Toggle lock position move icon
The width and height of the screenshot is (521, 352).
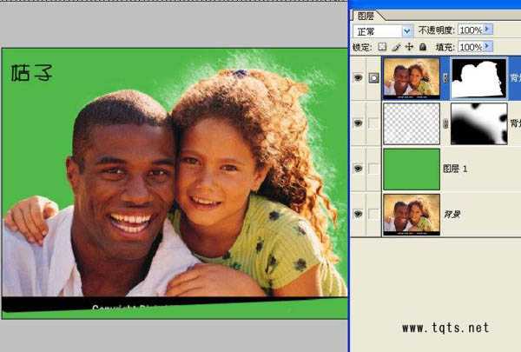coord(409,47)
